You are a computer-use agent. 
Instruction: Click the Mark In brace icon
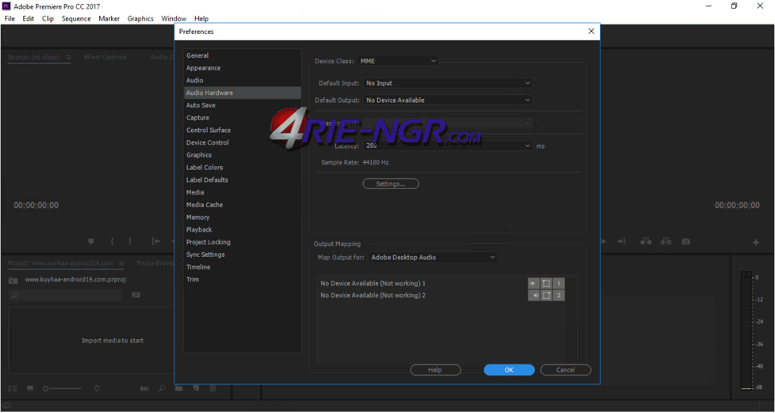[x=112, y=241]
